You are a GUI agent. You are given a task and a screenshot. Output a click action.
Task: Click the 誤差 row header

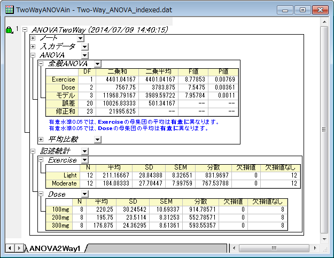62,103
